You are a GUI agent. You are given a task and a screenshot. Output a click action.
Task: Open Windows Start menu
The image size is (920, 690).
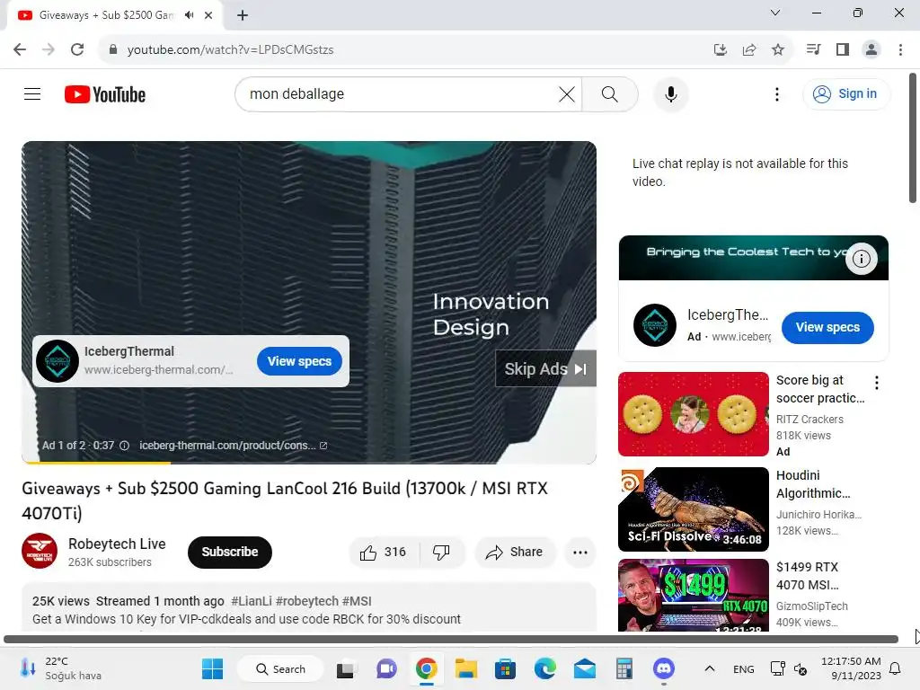click(x=212, y=668)
